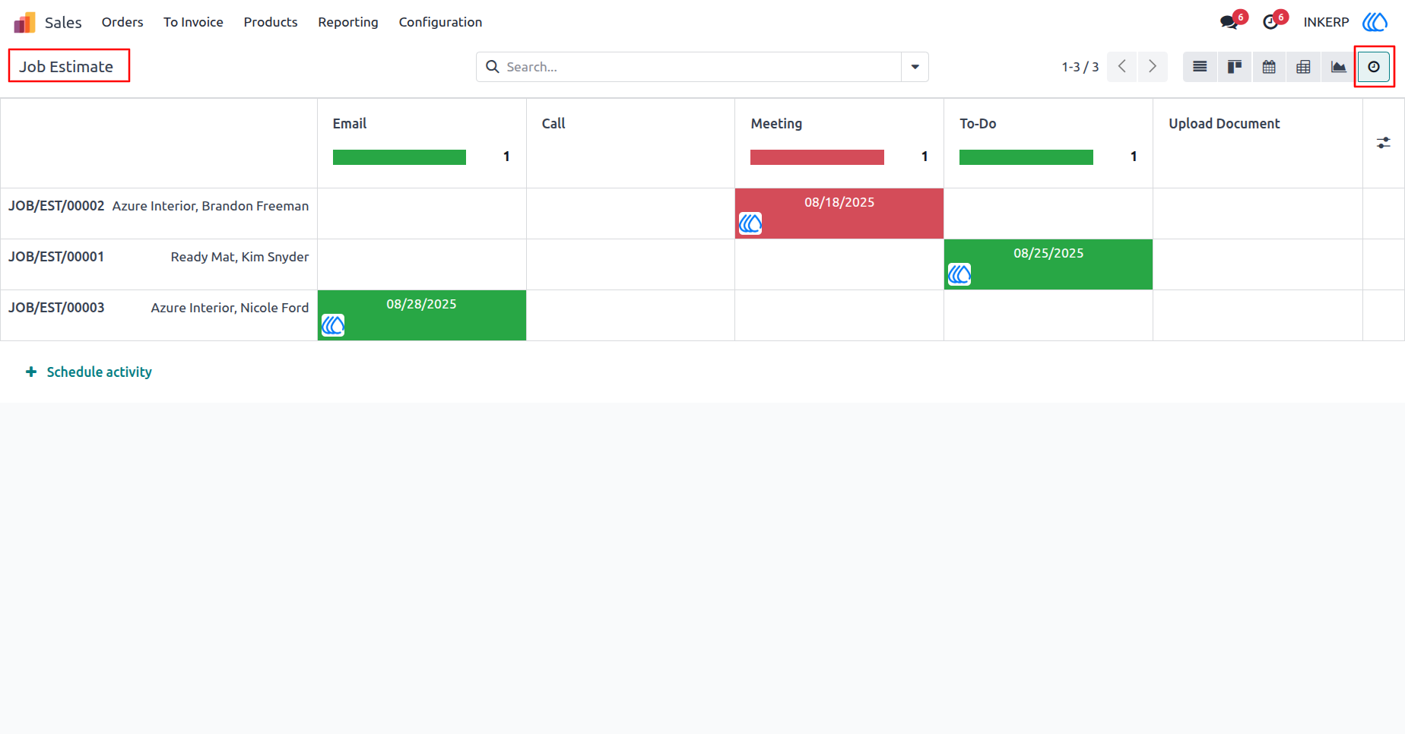Switch to list view
The height and width of the screenshot is (734, 1405).
1200,67
